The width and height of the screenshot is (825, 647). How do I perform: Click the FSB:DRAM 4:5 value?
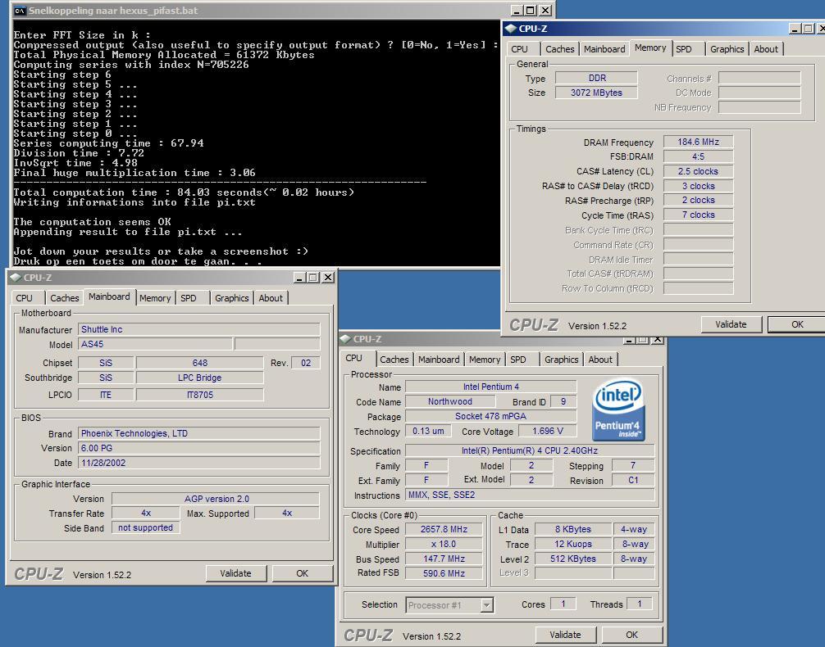(698, 156)
